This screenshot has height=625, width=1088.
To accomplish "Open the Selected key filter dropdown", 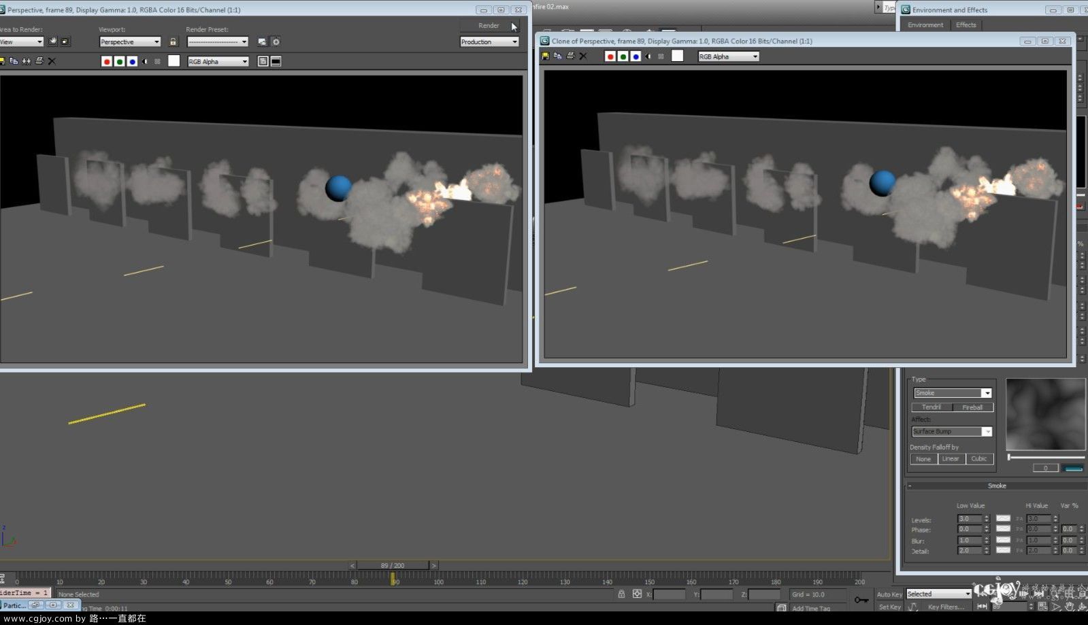I will coord(938,594).
